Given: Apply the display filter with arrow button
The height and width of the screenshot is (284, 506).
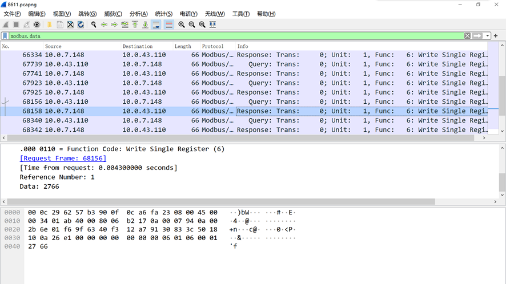Looking at the screenshot, I should click(477, 36).
